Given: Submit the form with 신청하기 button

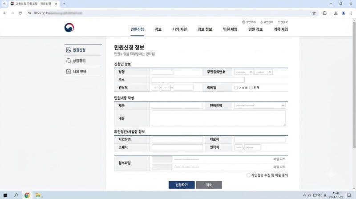Looking at the screenshot, I should (182, 185).
